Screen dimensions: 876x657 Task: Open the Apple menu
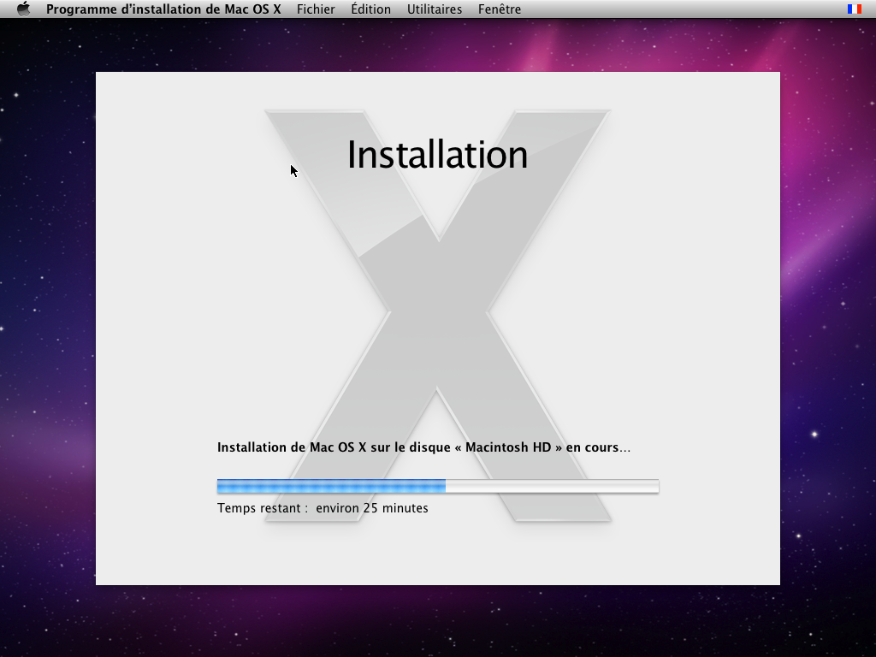(x=23, y=9)
